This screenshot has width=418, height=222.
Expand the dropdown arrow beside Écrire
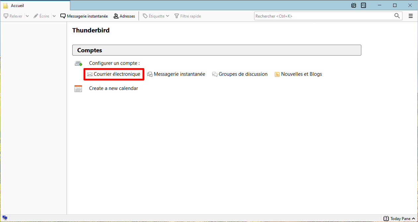pyautogui.click(x=54, y=16)
